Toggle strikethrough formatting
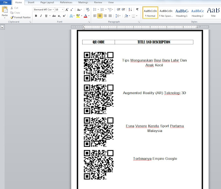 pyautogui.click(x=54, y=16)
